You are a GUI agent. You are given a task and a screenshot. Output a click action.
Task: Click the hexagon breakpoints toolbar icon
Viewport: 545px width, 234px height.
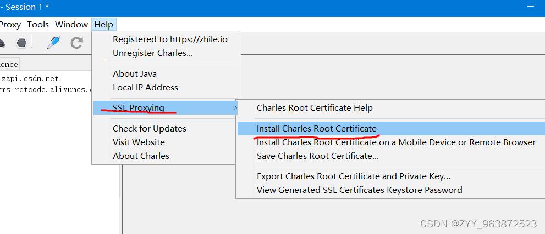[x=21, y=43]
